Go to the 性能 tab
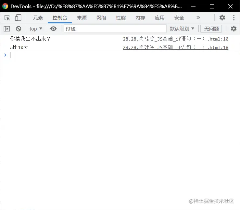This screenshot has width=240, height=210. click(x=120, y=18)
